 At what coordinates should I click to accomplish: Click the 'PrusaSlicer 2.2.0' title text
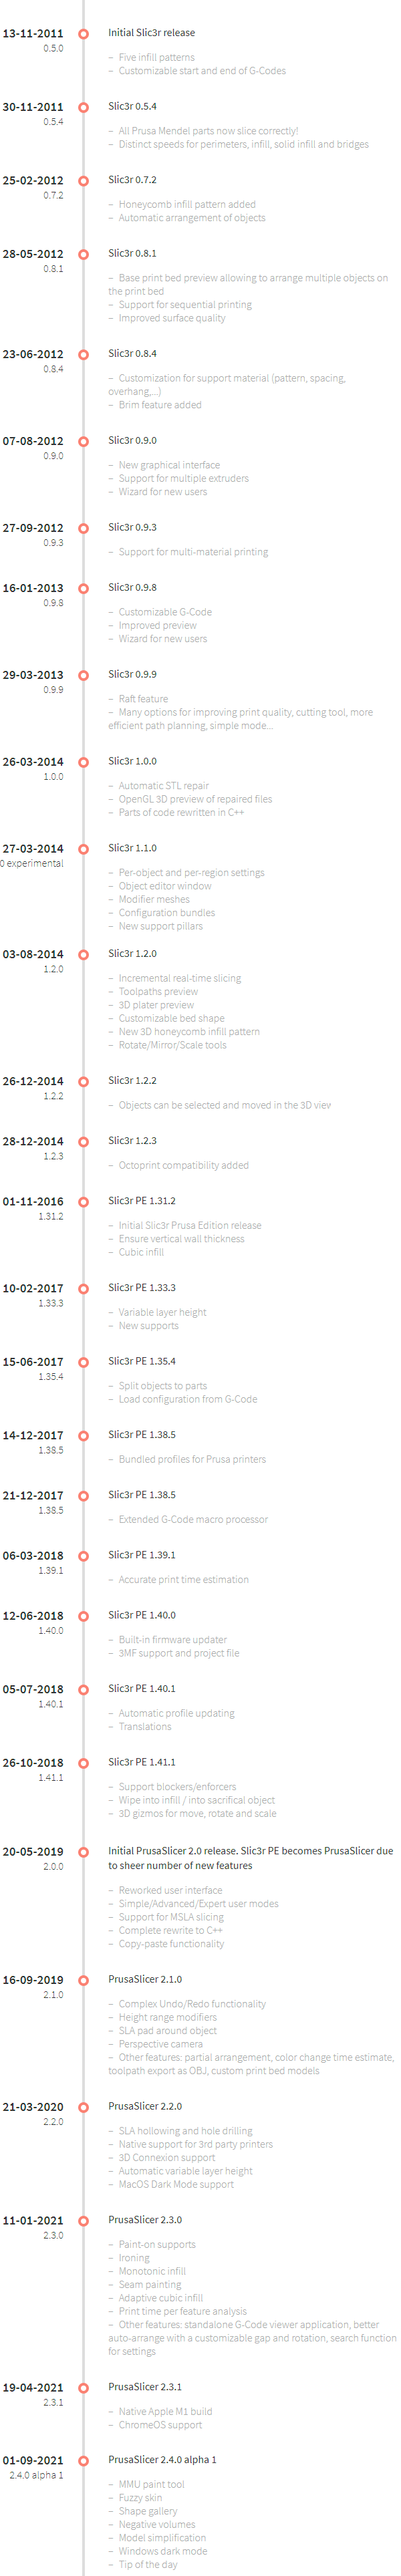click(145, 2106)
